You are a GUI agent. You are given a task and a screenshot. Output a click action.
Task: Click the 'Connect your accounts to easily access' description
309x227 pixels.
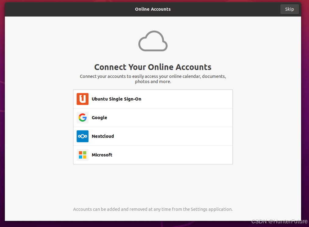pos(153,79)
